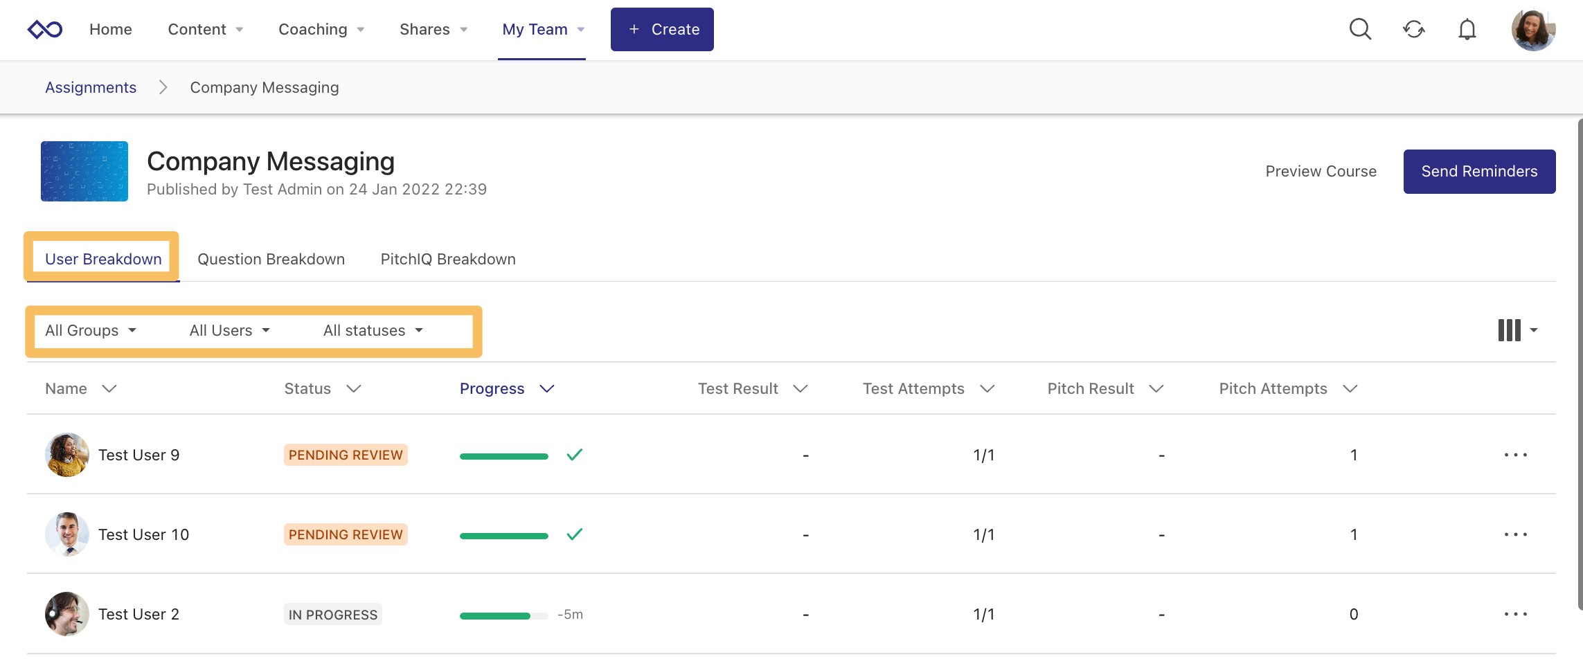
Task: Click the IN PROGRESS status badge
Action: point(333,614)
